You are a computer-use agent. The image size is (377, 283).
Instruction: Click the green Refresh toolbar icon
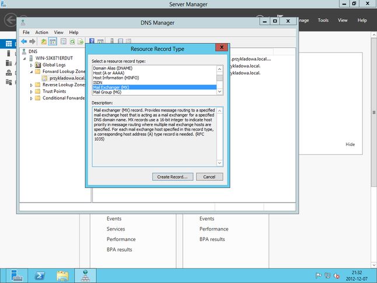(x=72, y=41)
